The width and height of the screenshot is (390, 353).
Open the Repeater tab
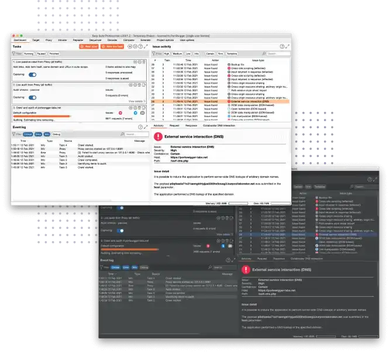click(78, 40)
